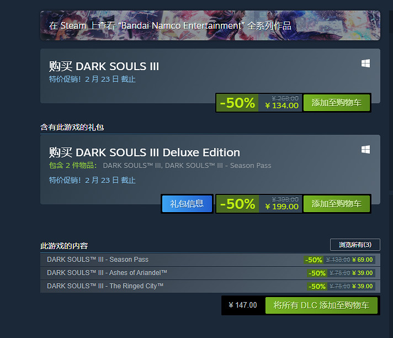This screenshot has width=393, height=338.
Task: Open the Ashes of Ariandel DLC row
Action: (x=107, y=273)
